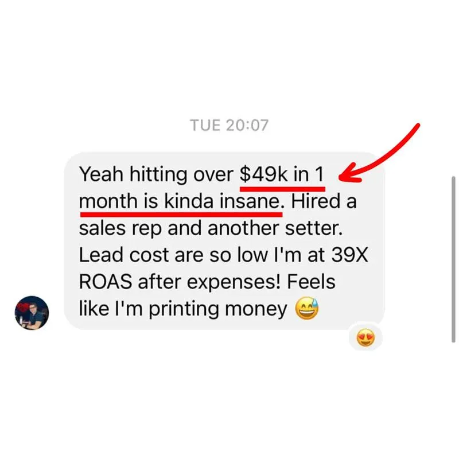Open the sender's circular profile avatar
Image resolution: width=459 pixels, height=459 pixels.
click(x=32, y=313)
